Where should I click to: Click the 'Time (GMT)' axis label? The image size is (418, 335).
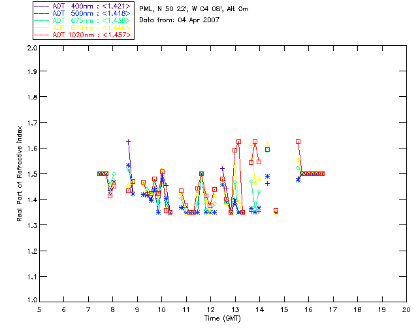[223, 318]
